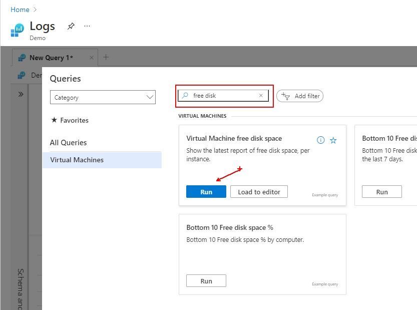Run Virtual Machine free disk space query

tap(206, 192)
